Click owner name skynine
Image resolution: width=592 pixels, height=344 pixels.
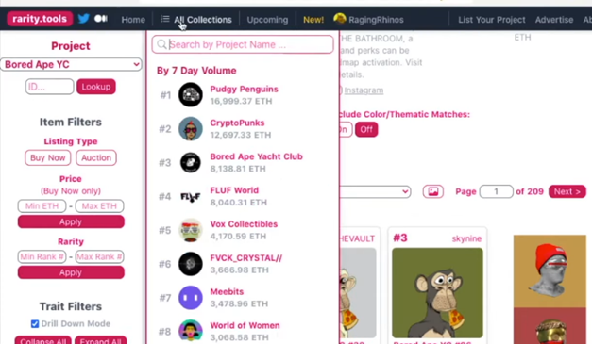pos(466,238)
